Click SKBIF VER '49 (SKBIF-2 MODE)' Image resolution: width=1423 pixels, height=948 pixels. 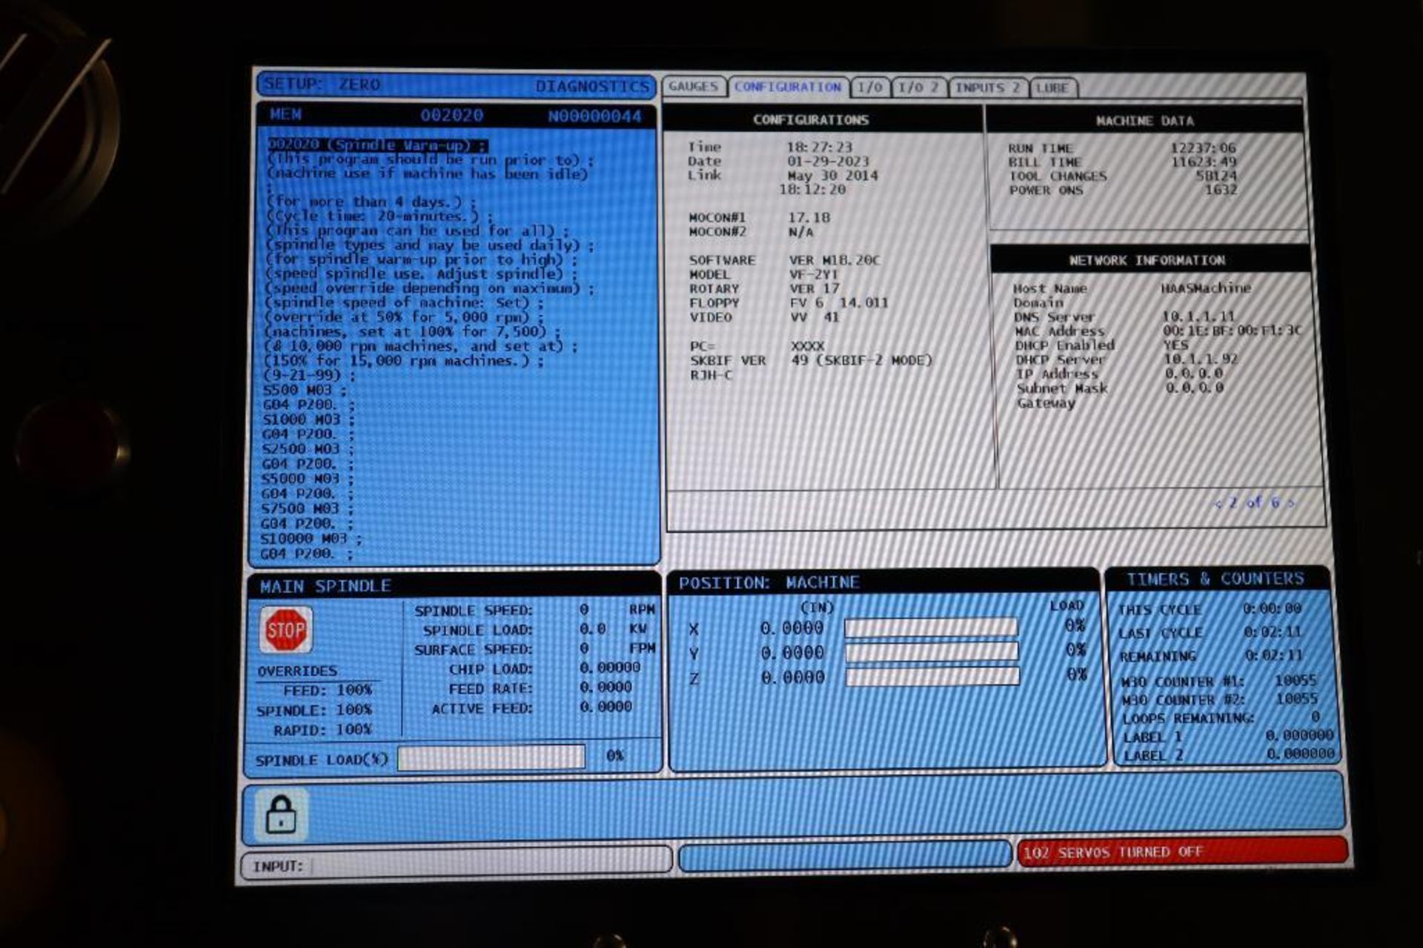pyautogui.click(x=861, y=360)
